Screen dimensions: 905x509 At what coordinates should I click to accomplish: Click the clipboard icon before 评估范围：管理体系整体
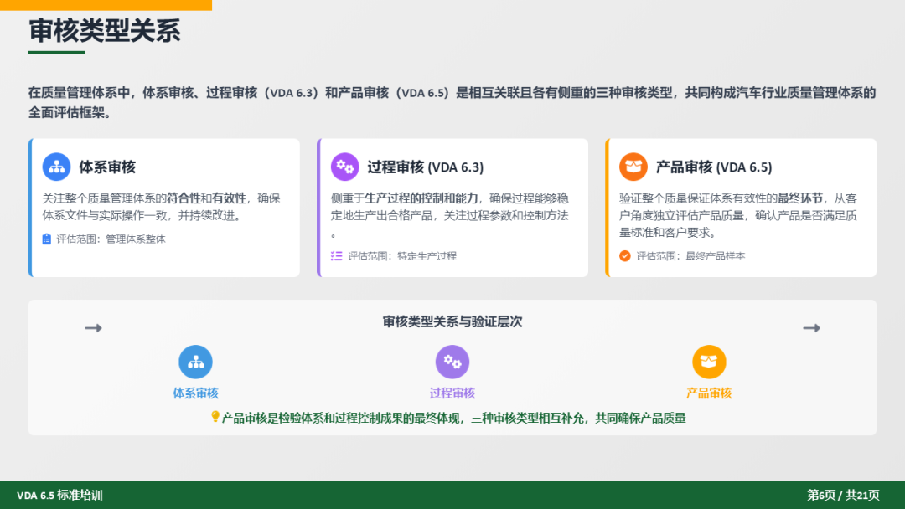[47, 239]
